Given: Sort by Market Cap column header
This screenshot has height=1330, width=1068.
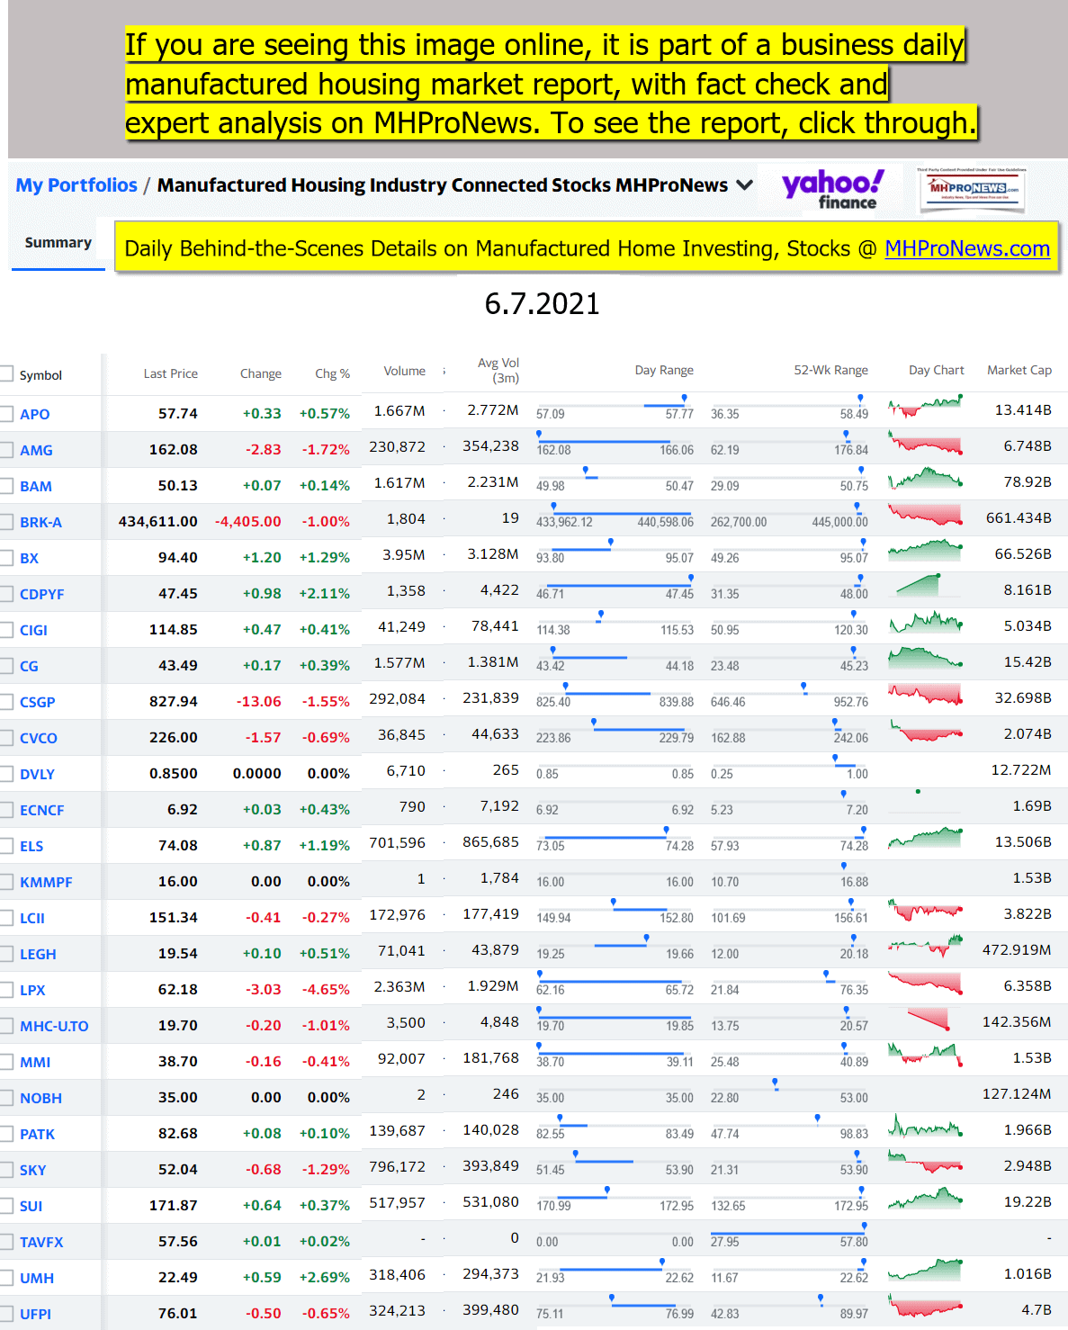Looking at the screenshot, I should tap(1019, 370).
